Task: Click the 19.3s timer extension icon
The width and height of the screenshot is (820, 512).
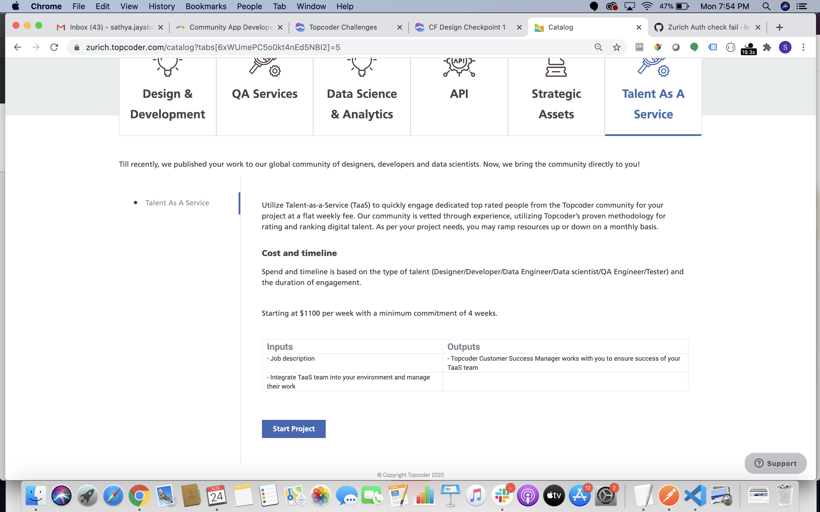Action: point(749,48)
